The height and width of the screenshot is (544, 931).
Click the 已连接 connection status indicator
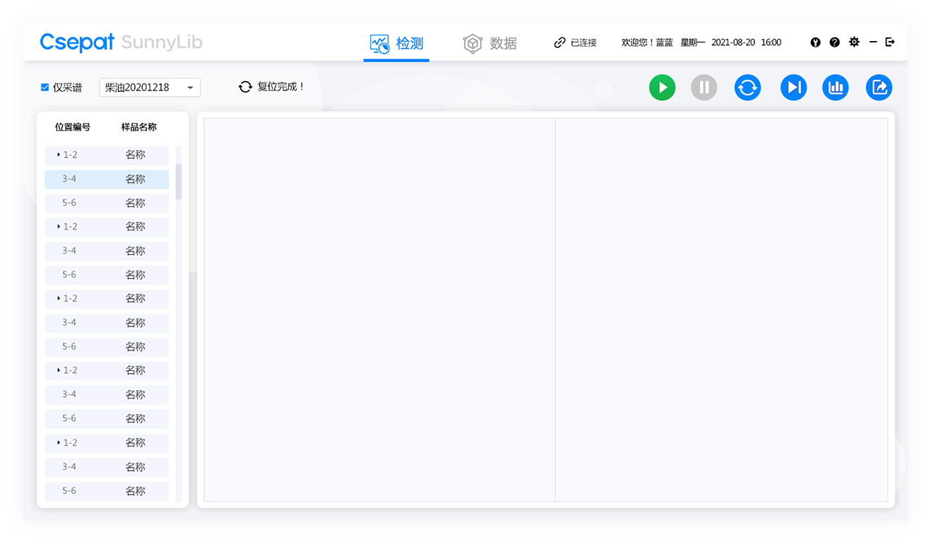click(x=576, y=42)
